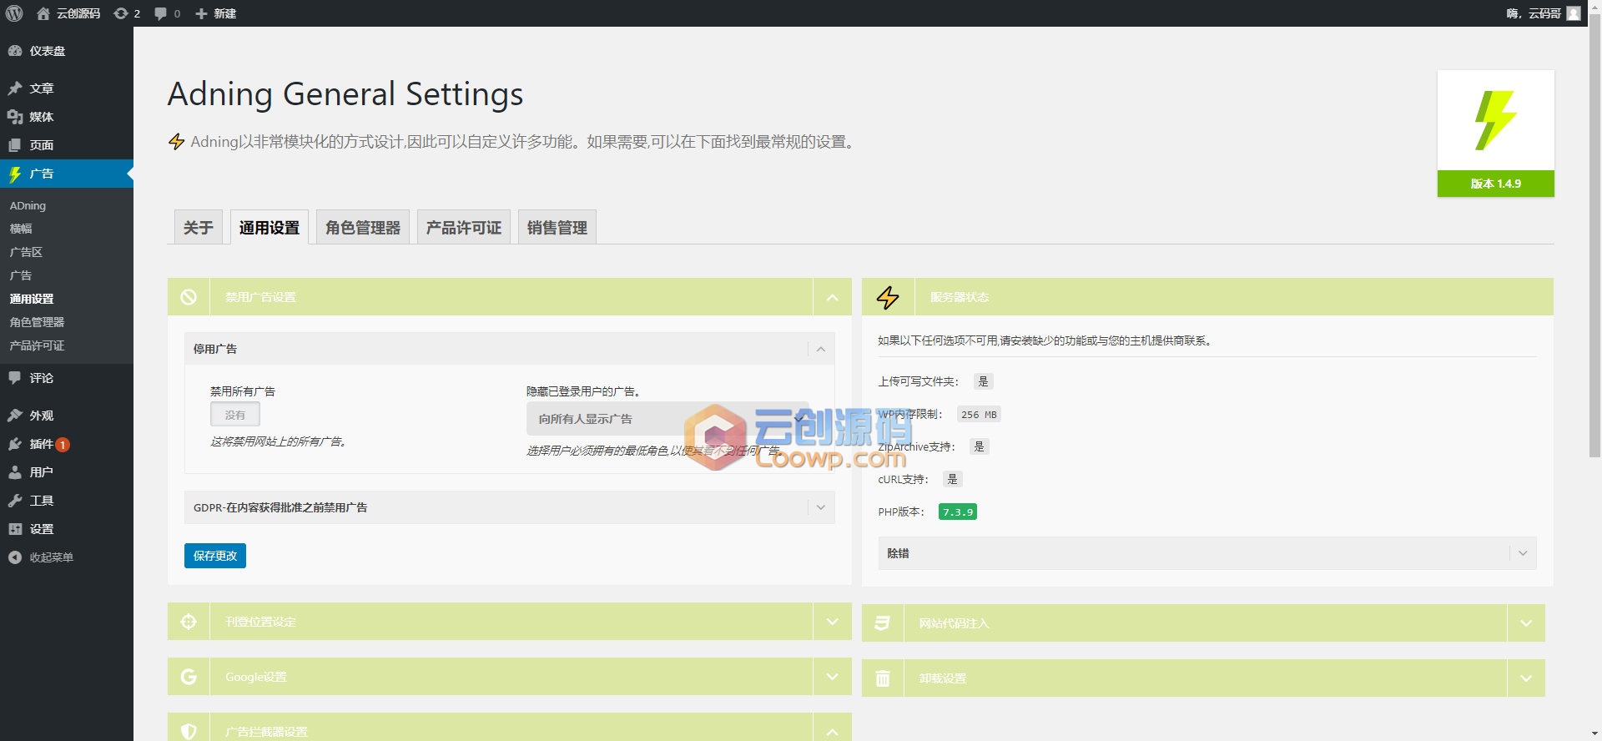Click the 新建 plus button
This screenshot has width=1602, height=741.
(215, 13)
